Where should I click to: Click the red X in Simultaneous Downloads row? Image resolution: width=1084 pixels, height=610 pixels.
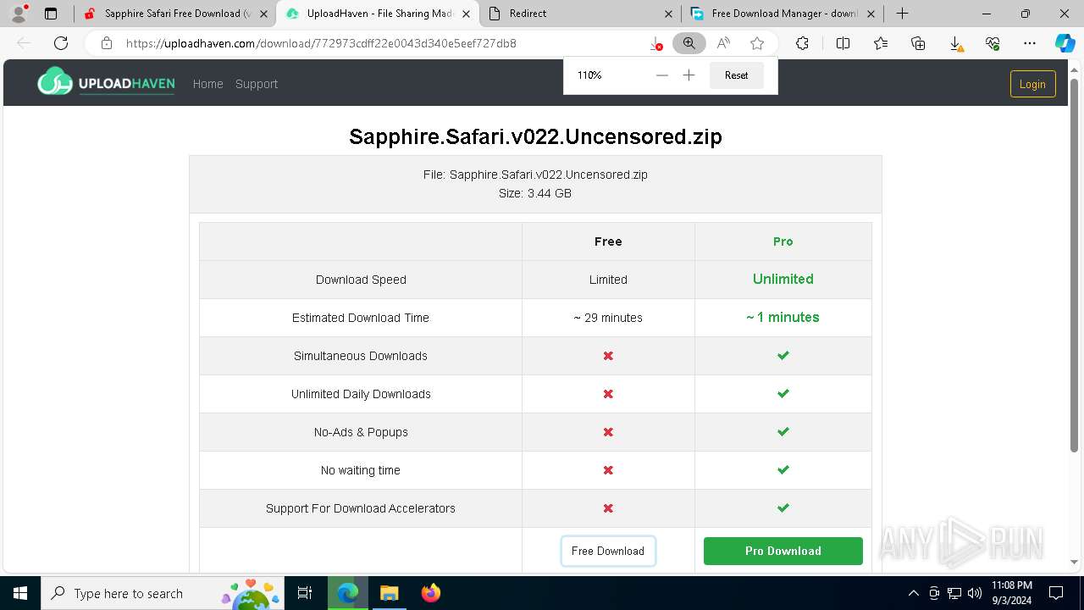(608, 356)
